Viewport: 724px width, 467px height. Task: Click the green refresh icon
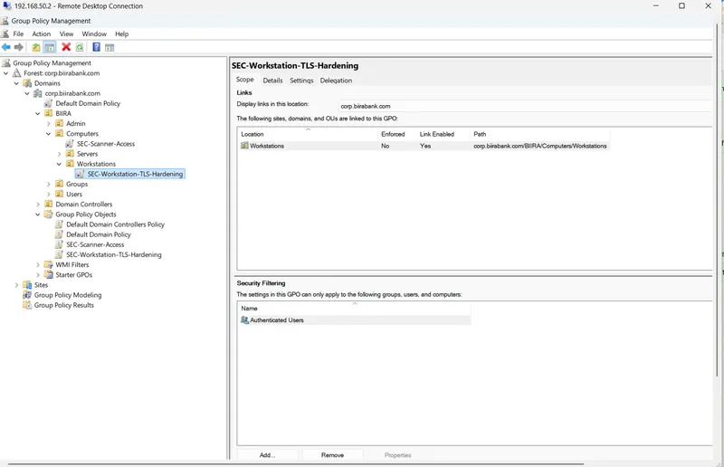pos(80,47)
